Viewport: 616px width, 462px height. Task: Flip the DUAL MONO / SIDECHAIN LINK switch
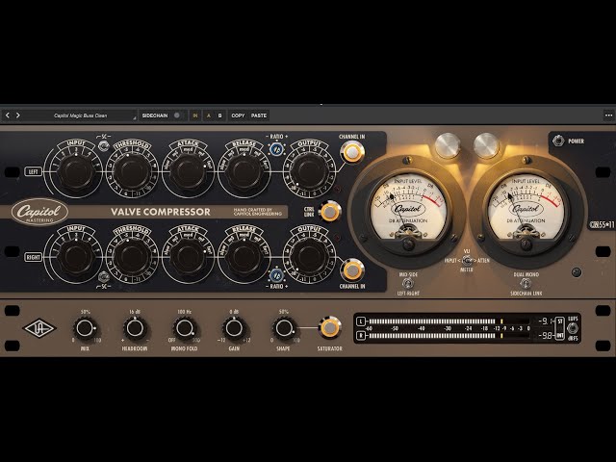[x=526, y=283]
